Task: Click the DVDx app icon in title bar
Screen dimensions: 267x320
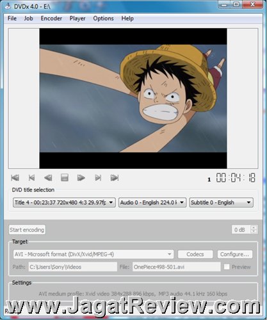Action: pyautogui.click(x=8, y=6)
